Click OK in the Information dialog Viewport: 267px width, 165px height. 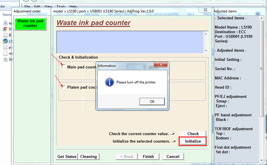pyautogui.click(x=152, y=102)
